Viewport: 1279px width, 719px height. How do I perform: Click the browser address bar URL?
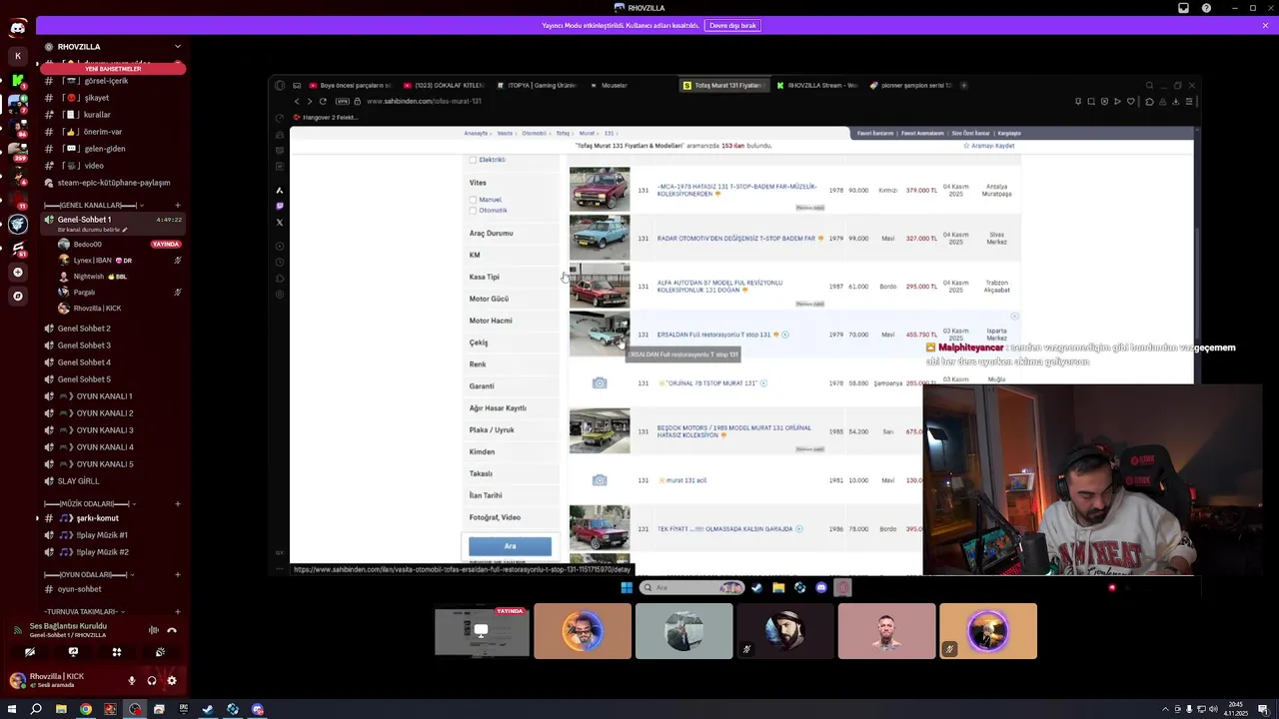424,101
